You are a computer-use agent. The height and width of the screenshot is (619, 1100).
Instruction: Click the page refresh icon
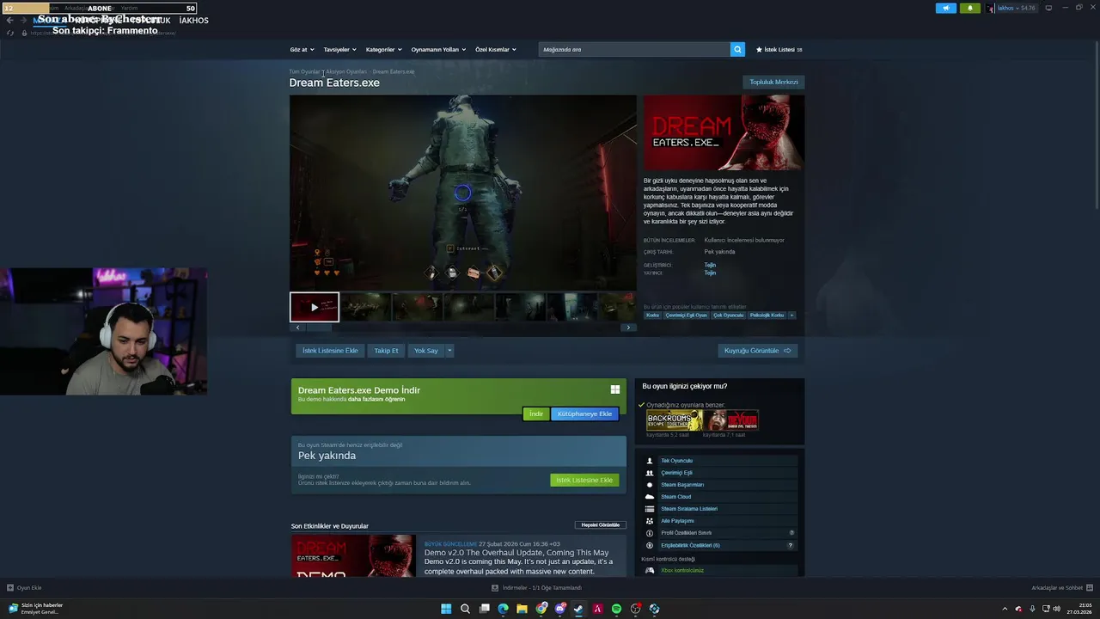click(10, 33)
